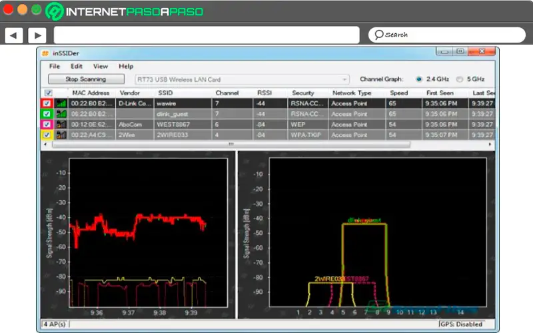Click the 9:35:07 PM first seen cell
533x333 pixels.
pos(445,135)
